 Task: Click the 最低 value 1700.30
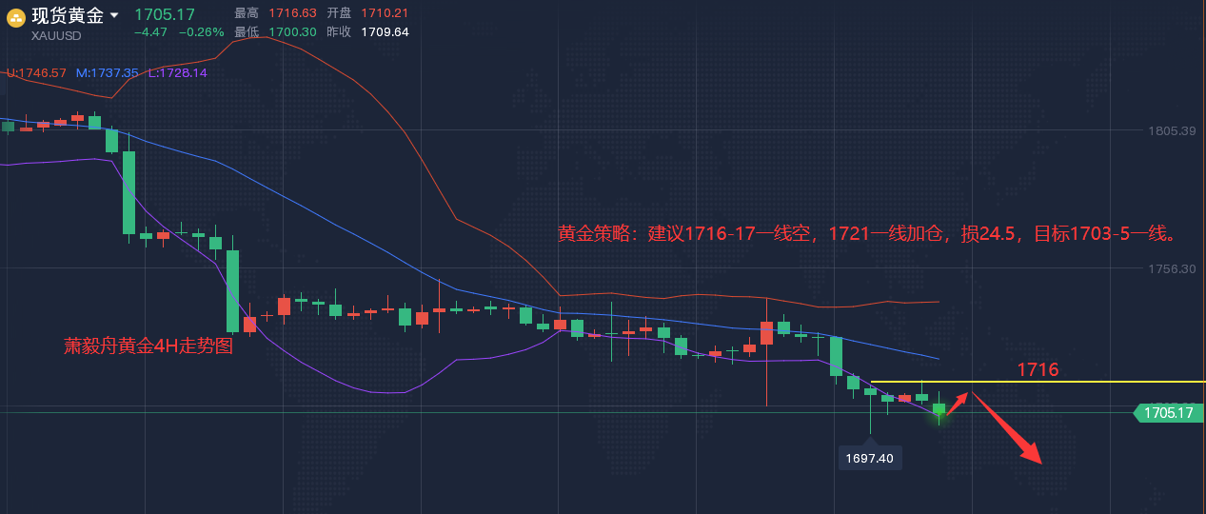point(292,31)
